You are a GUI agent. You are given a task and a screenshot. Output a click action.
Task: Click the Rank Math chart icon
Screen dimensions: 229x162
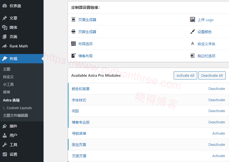pyautogui.click(x=5, y=46)
